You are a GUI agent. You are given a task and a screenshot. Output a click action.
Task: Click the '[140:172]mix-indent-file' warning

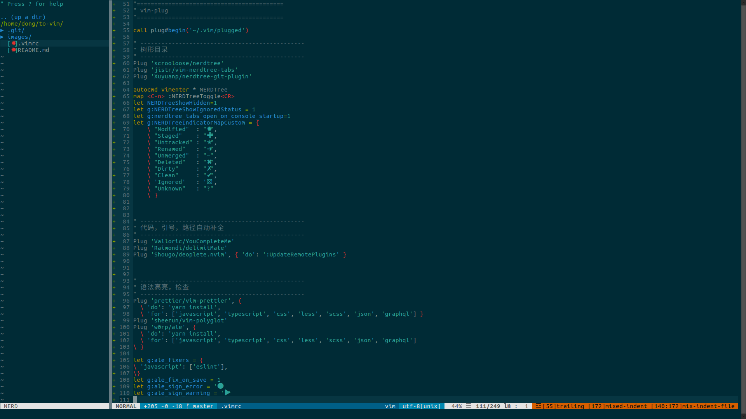tap(693, 406)
